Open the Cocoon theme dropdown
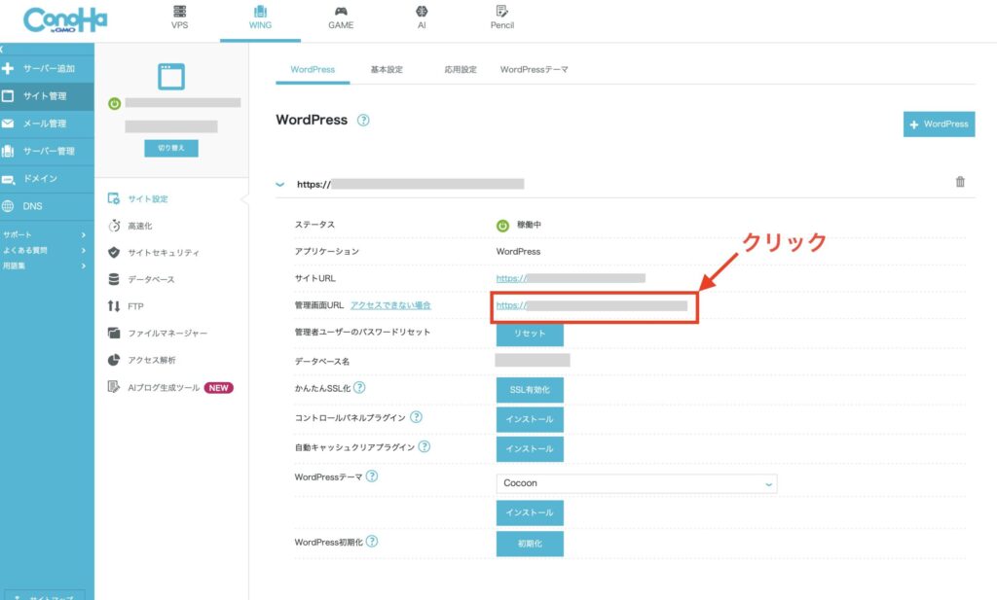The image size is (997, 600). [637, 483]
